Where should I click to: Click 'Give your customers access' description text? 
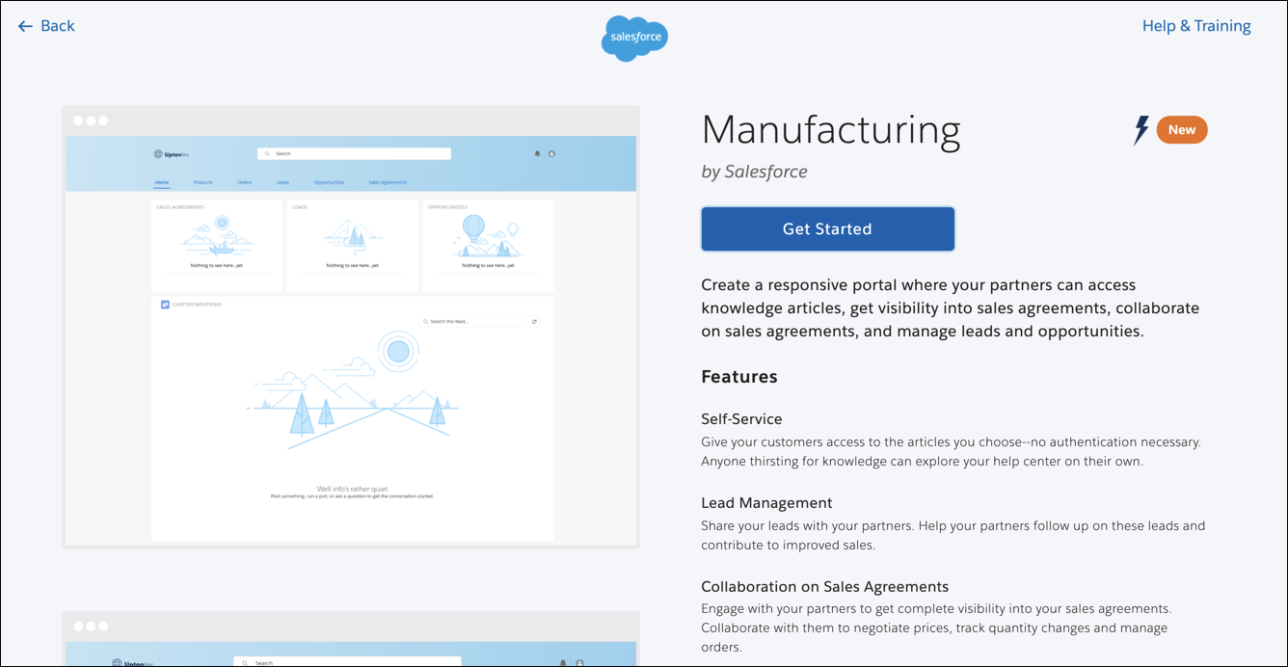pyautogui.click(x=952, y=452)
